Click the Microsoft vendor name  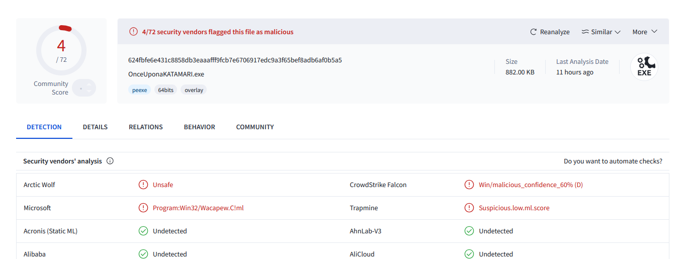tap(37, 208)
